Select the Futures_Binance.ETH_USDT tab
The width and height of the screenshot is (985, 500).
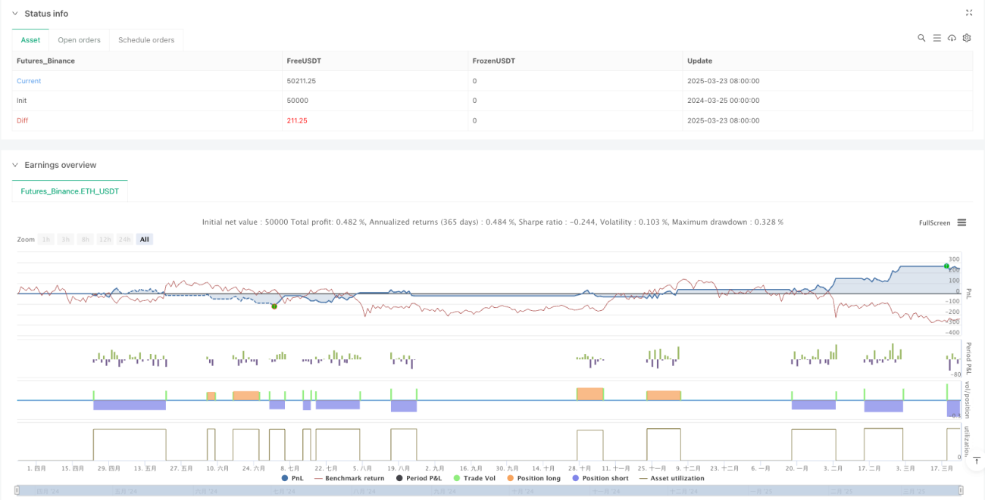click(70, 191)
